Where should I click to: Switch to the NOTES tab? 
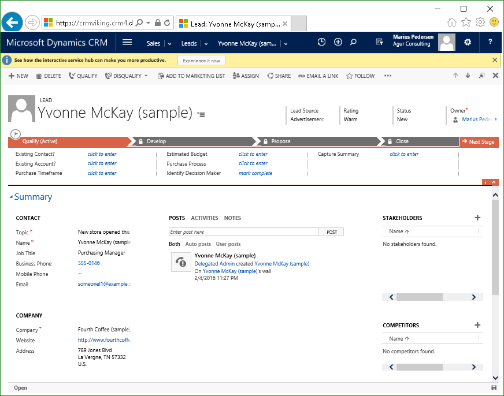[232, 218]
